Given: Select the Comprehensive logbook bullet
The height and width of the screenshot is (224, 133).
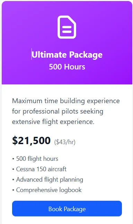Looking at the screenshot, I should click(47, 190).
